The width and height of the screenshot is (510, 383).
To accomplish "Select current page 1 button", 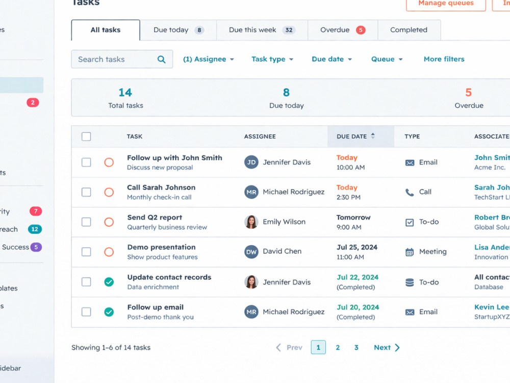I will coord(318,347).
